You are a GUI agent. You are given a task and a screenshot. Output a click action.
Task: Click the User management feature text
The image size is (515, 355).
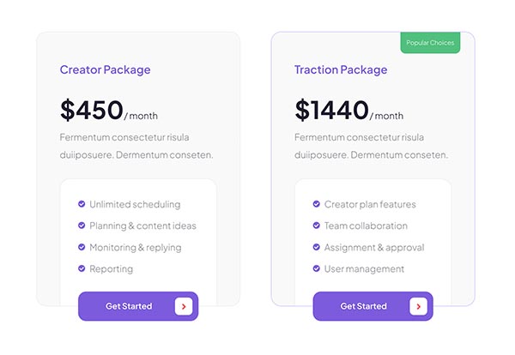pos(364,268)
